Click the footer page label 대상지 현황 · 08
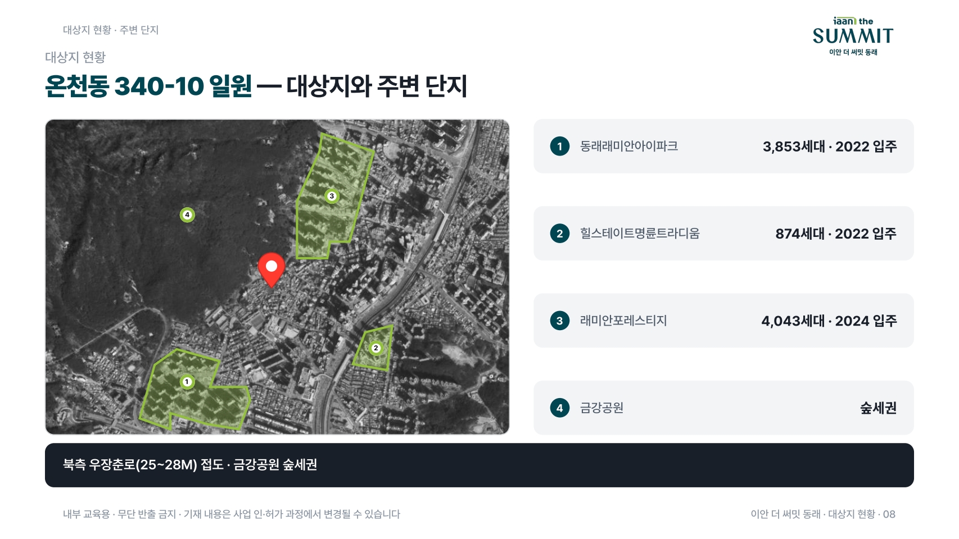959x539 pixels. click(x=862, y=514)
